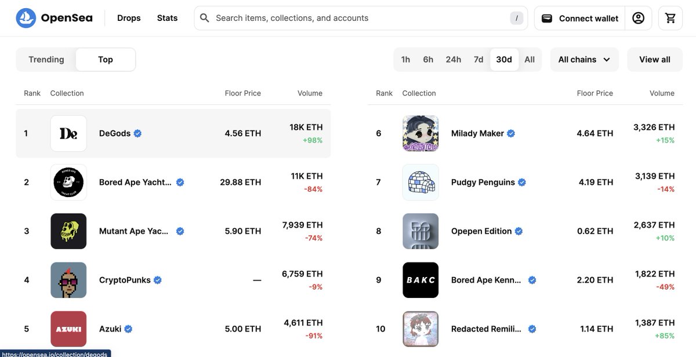Open the Stats menu
696x357 pixels.
[167, 18]
